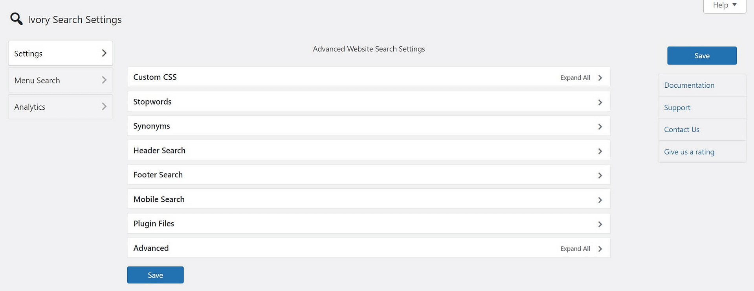
Task: Expand the Custom CSS section arrow
Action: click(x=600, y=77)
